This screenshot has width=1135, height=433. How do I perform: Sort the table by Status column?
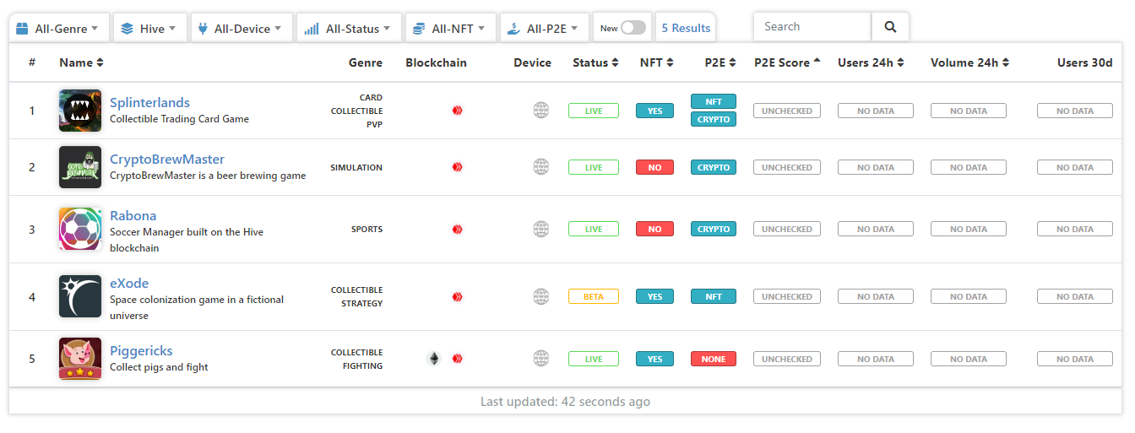[595, 62]
